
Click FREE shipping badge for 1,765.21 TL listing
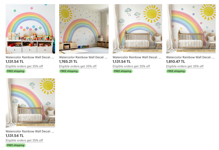(x=69, y=71)
